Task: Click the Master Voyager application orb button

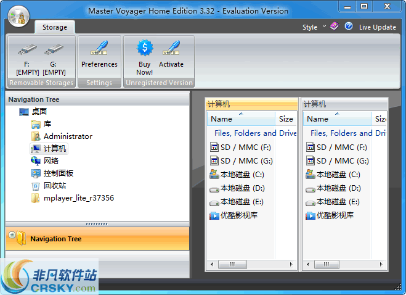Action: click(18, 16)
